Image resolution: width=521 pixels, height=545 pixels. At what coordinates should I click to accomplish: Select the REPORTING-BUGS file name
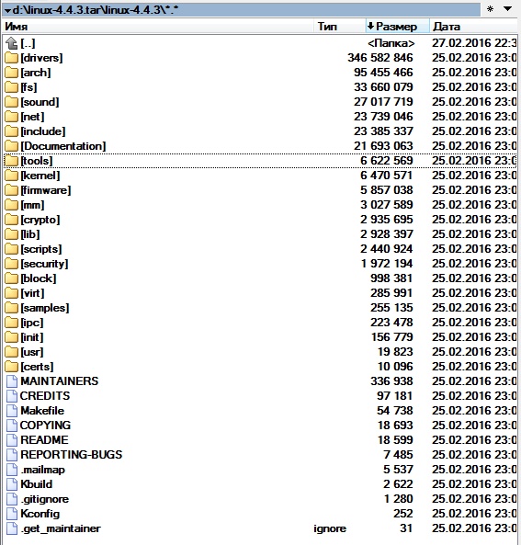point(72,455)
